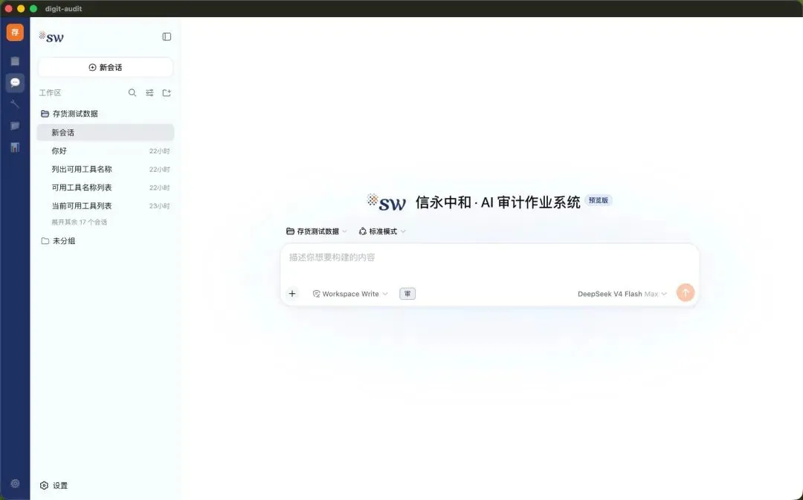Click the gear icon at the rail bottom
The height and width of the screenshot is (500, 803).
15,483
